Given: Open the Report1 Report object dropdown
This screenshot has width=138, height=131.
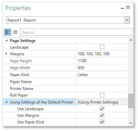Looking at the screenshot, I should [127, 20].
